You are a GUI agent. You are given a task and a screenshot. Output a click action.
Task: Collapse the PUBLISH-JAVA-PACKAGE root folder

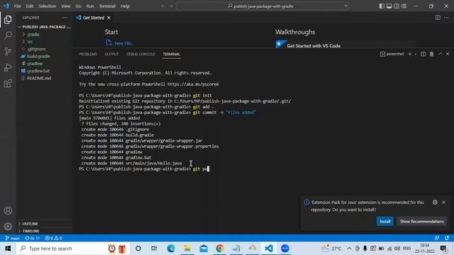click(44, 27)
